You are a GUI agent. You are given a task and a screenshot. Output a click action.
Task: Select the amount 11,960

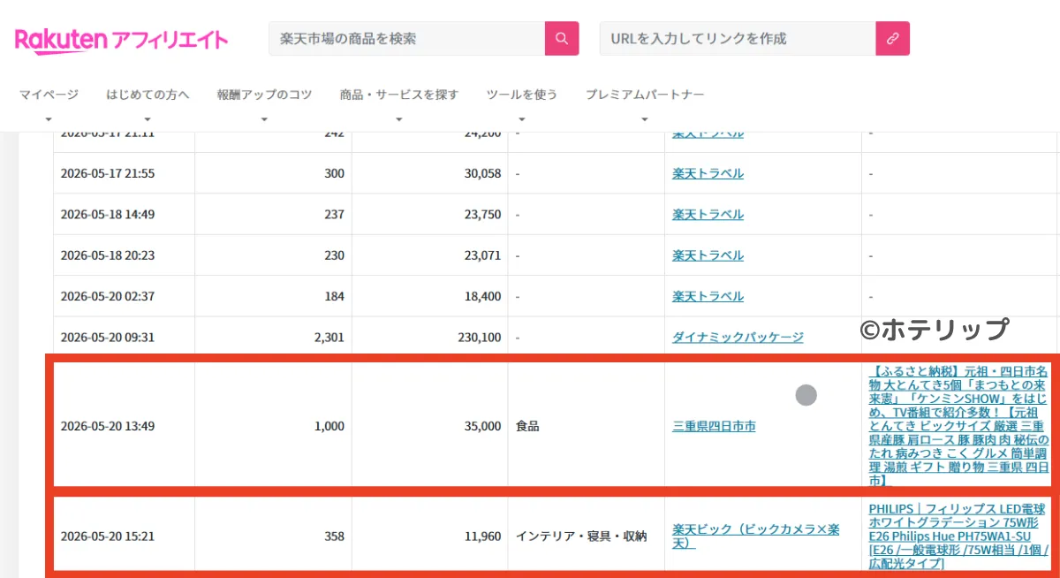(482, 536)
